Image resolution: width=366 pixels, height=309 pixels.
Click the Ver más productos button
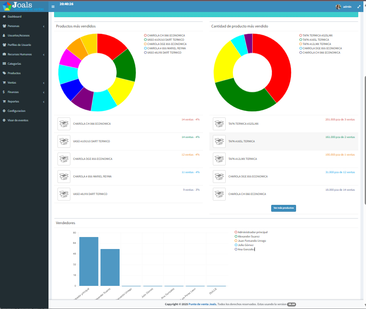pyautogui.click(x=283, y=208)
